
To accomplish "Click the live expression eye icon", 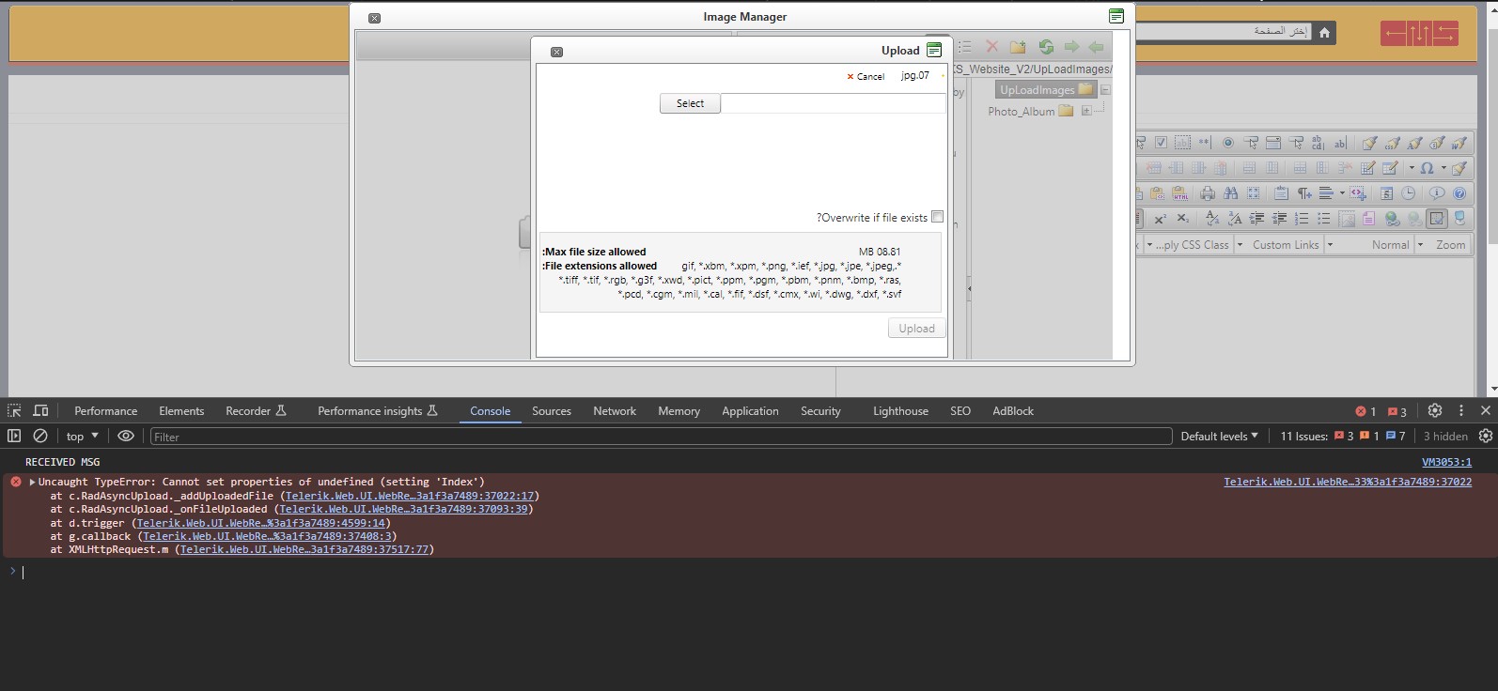I will pos(125,436).
